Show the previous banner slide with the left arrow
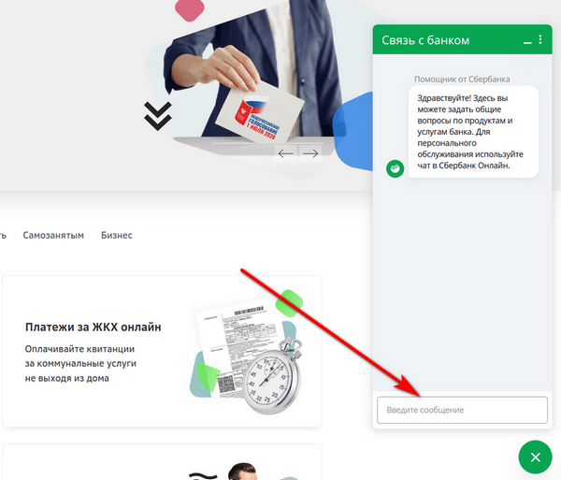Viewport: 561px width, 480px height. pos(285,153)
